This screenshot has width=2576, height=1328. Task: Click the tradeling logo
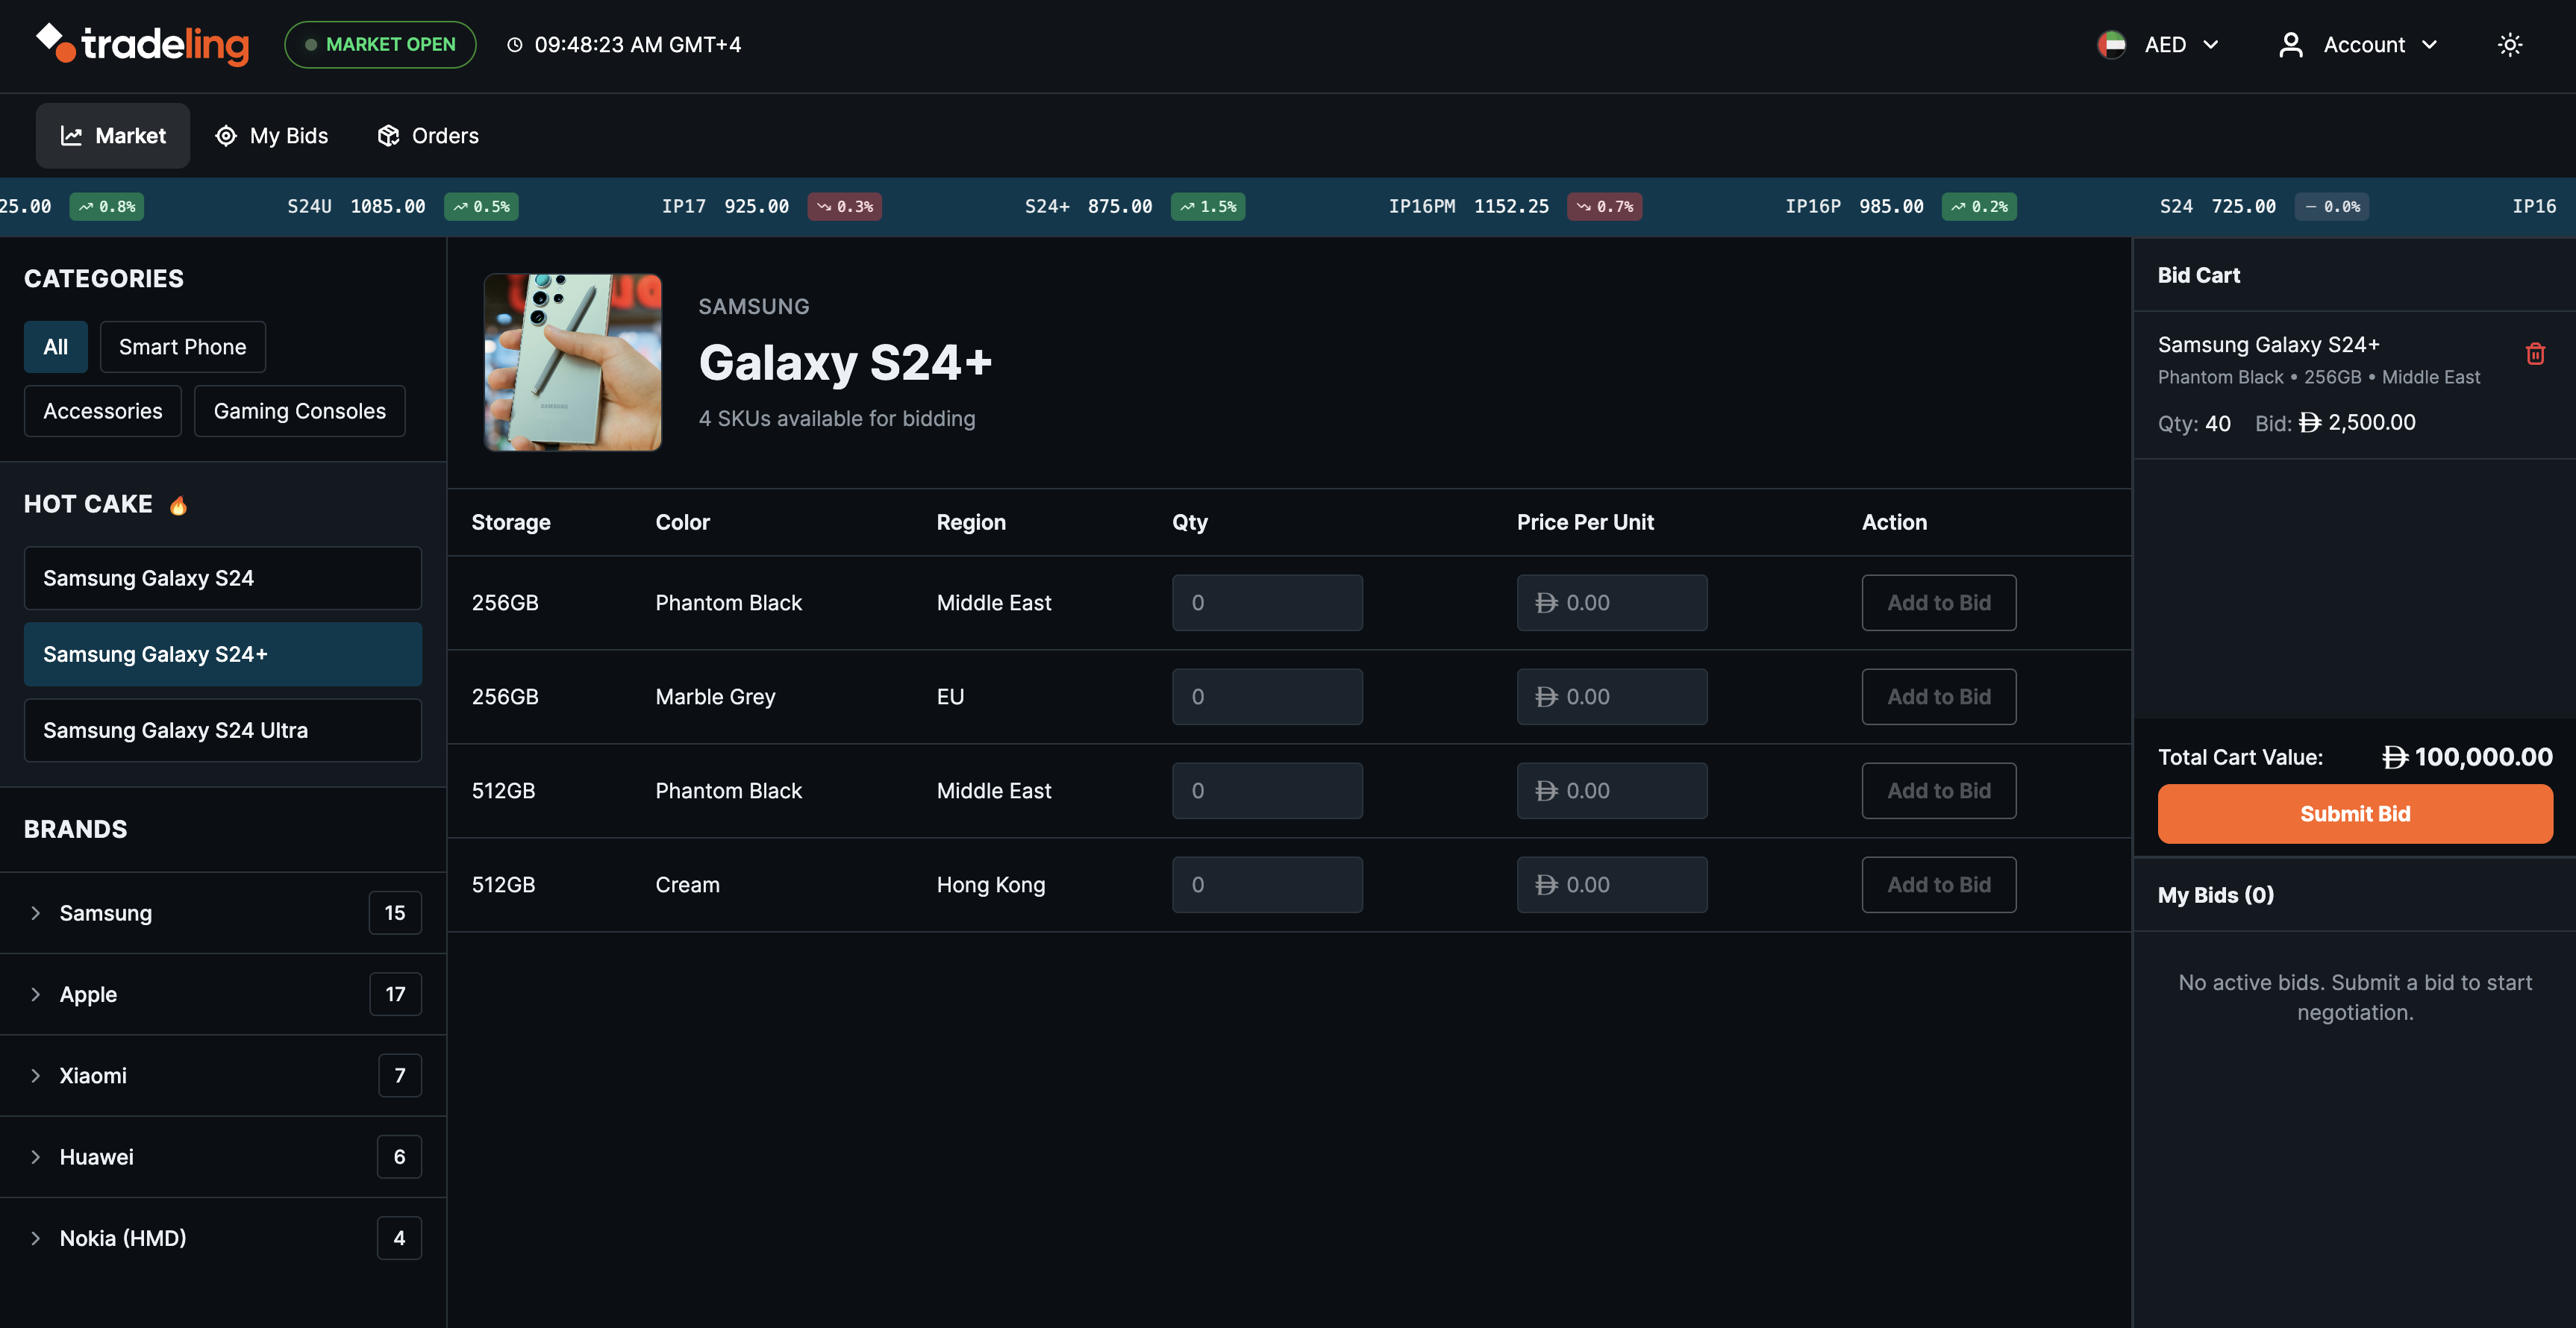click(x=142, y=44)
